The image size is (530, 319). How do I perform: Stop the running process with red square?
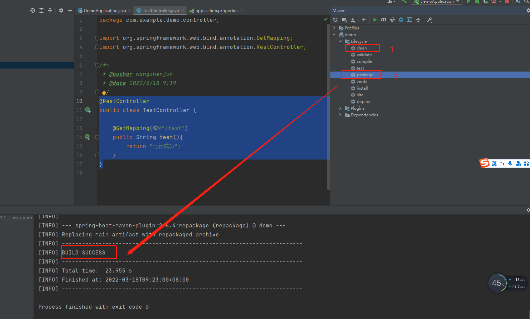[507, 1]
